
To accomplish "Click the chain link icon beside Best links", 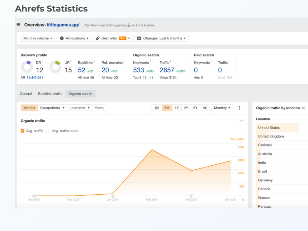I will (97, 38).
